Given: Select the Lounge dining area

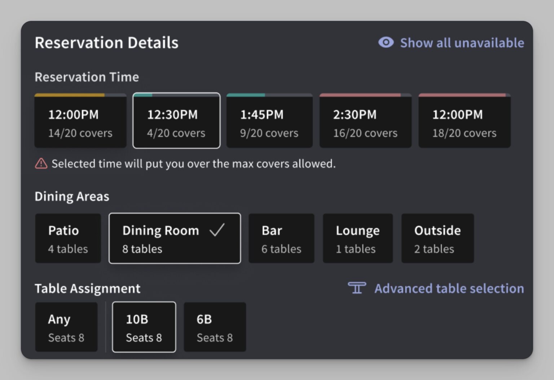Looking at the screenshot, I should pyautogui.click(x=357, y=238).
